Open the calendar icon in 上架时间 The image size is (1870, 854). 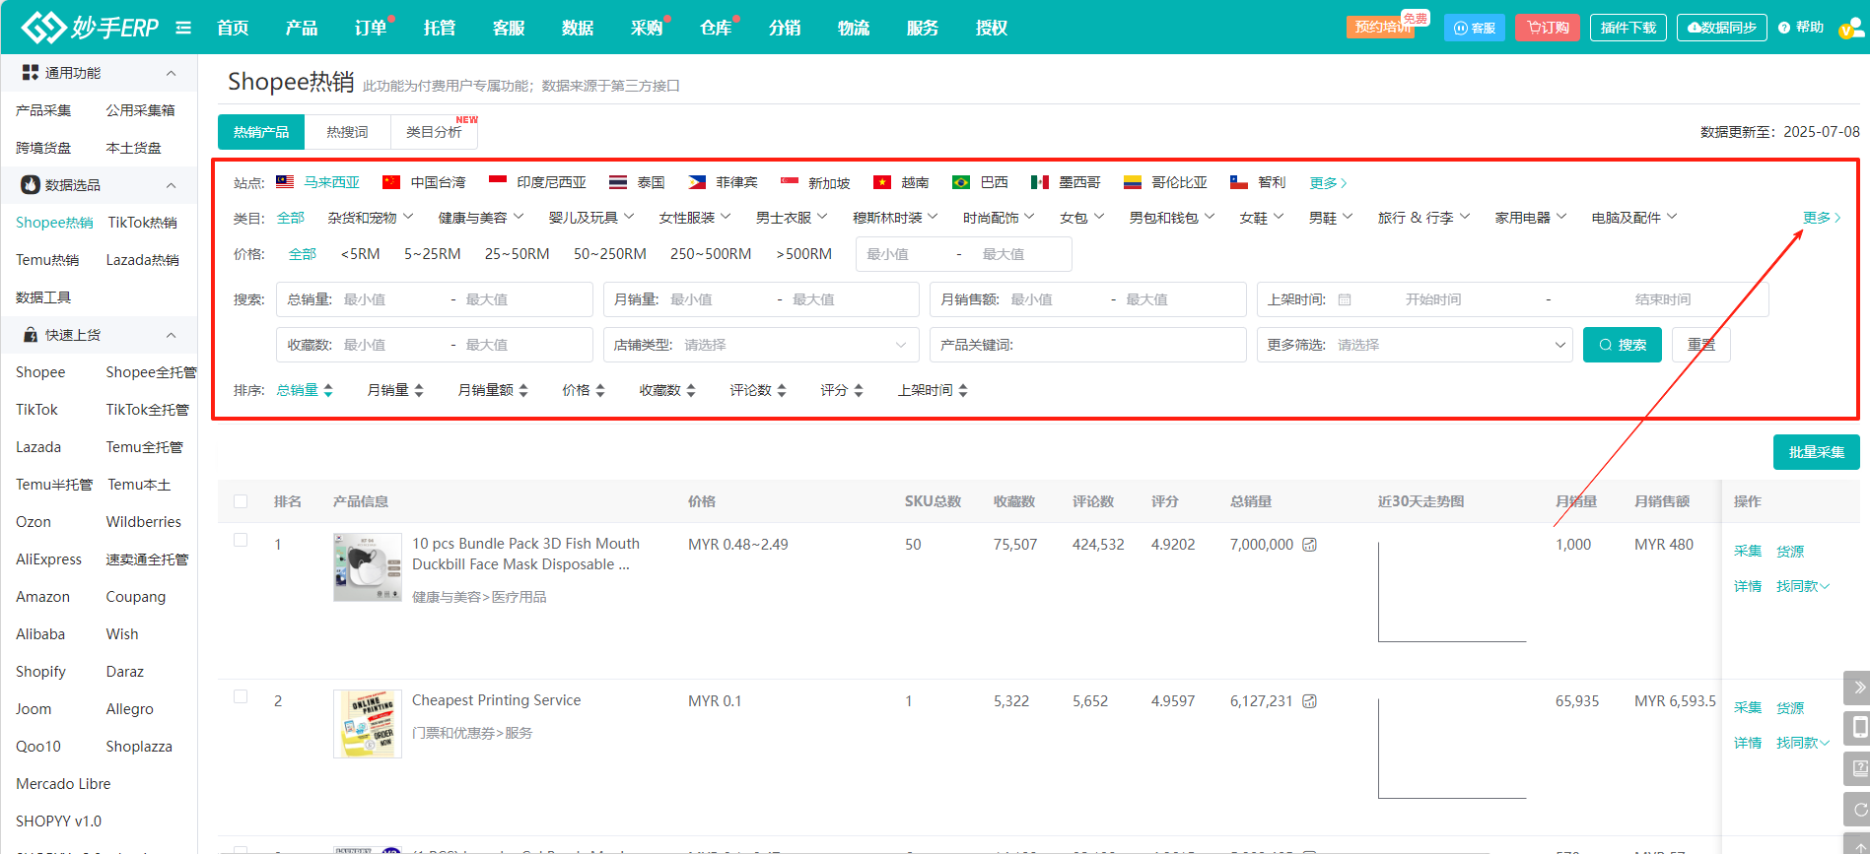[1345, 299]
